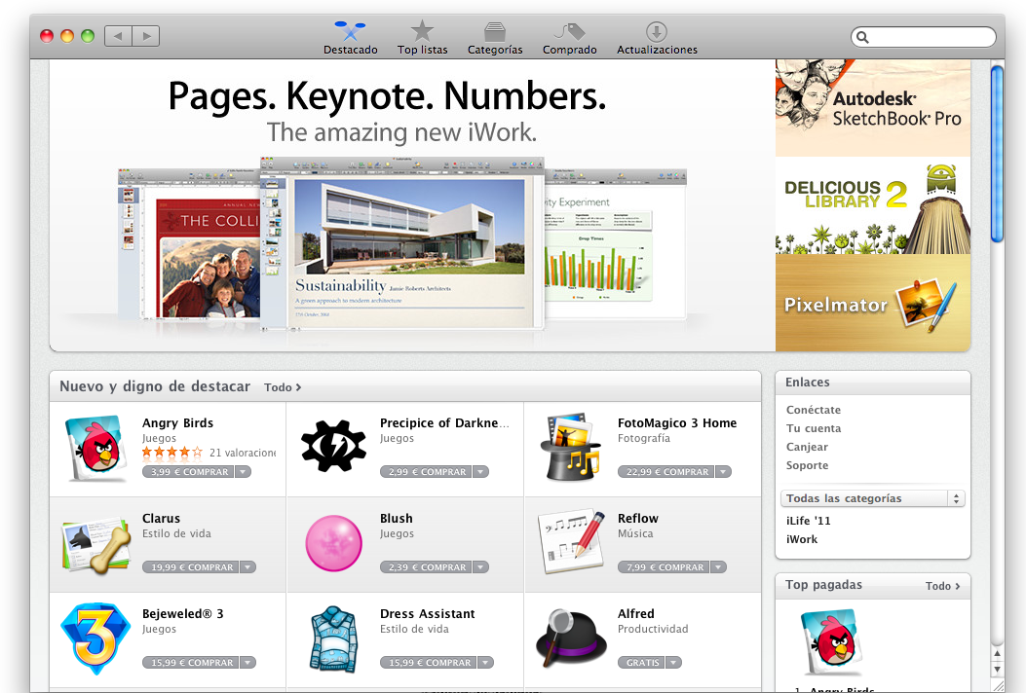This screenshot has height=693, width=1026.
Task: Buy Precipice of Darkness for 2,99 €
Action: [x=427, y=471]
